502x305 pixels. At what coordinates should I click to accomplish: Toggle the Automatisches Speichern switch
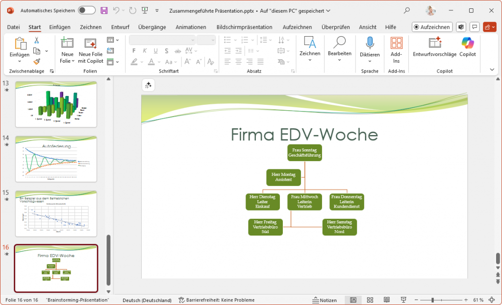click(87, 10)
